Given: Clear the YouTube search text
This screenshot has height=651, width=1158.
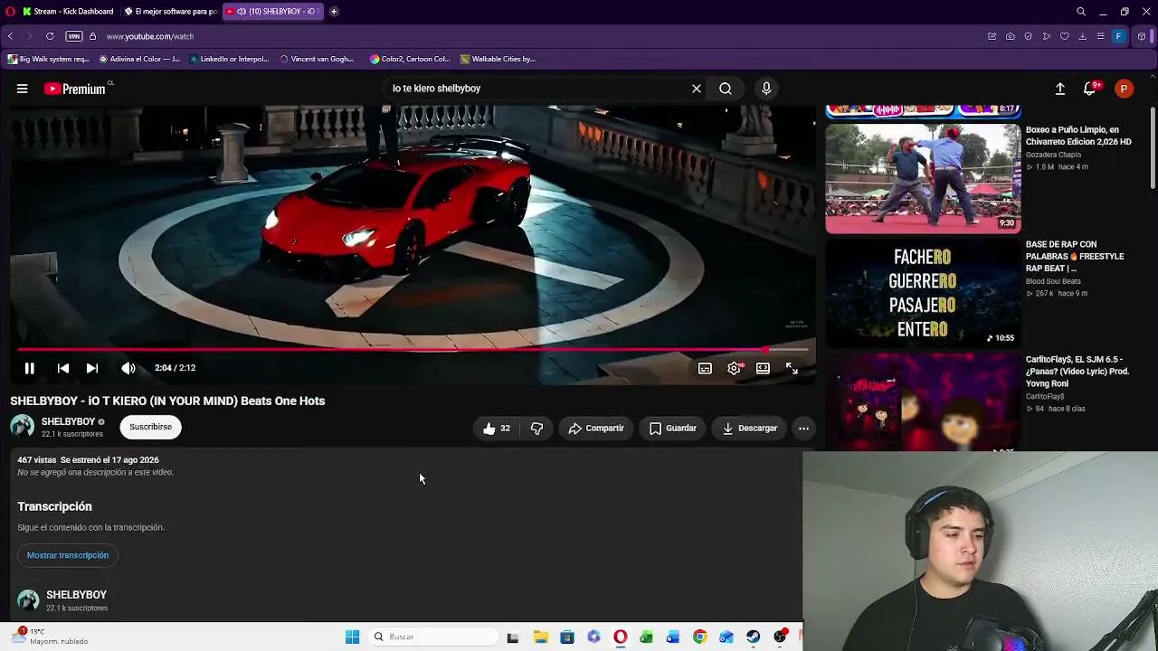Looking at the screenshot, I should (x=697, y=89).
